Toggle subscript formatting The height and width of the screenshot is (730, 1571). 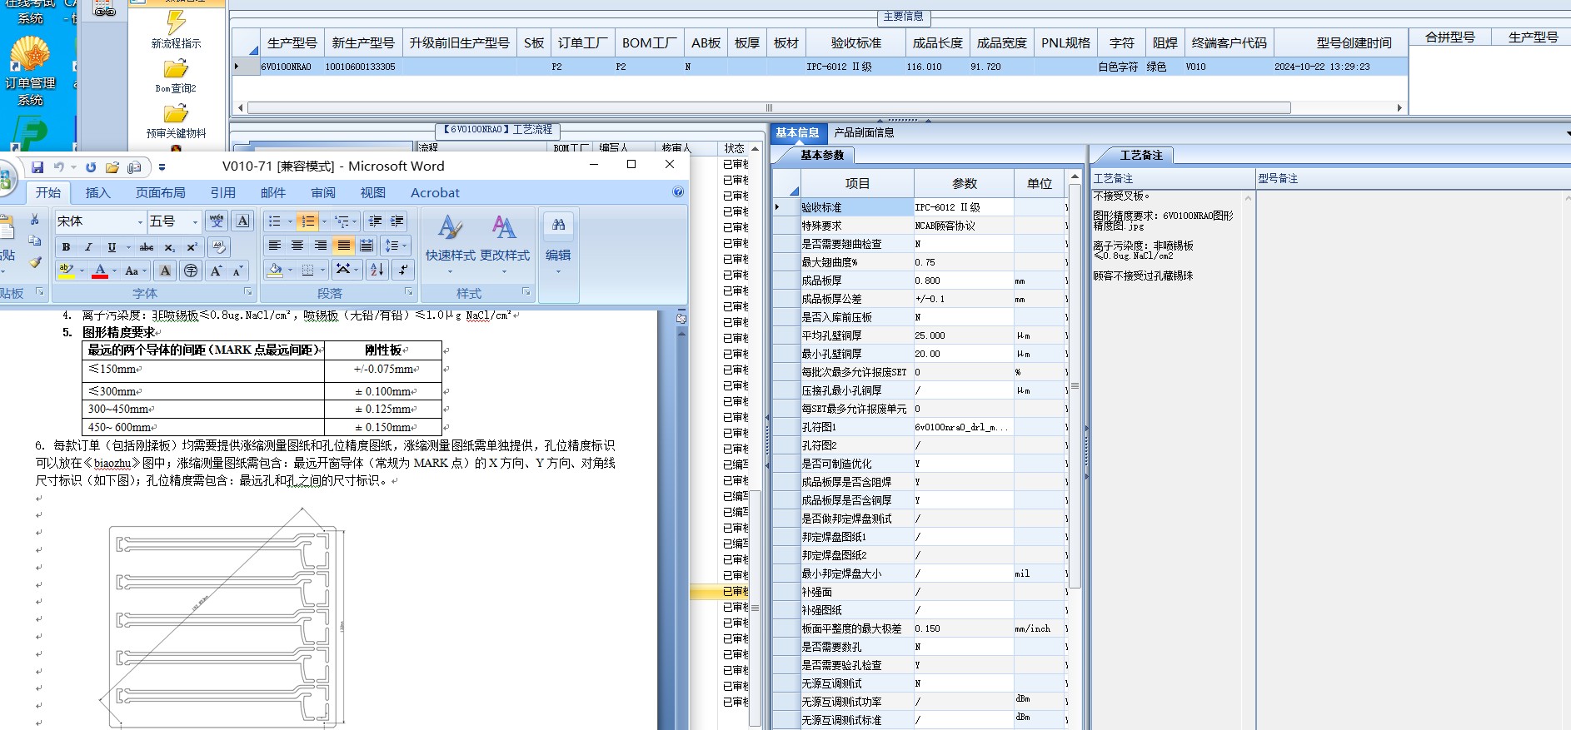(x=169, y=247)
